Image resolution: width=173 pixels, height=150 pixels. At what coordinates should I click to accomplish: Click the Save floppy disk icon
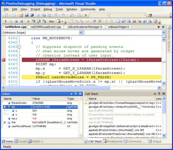27,15
